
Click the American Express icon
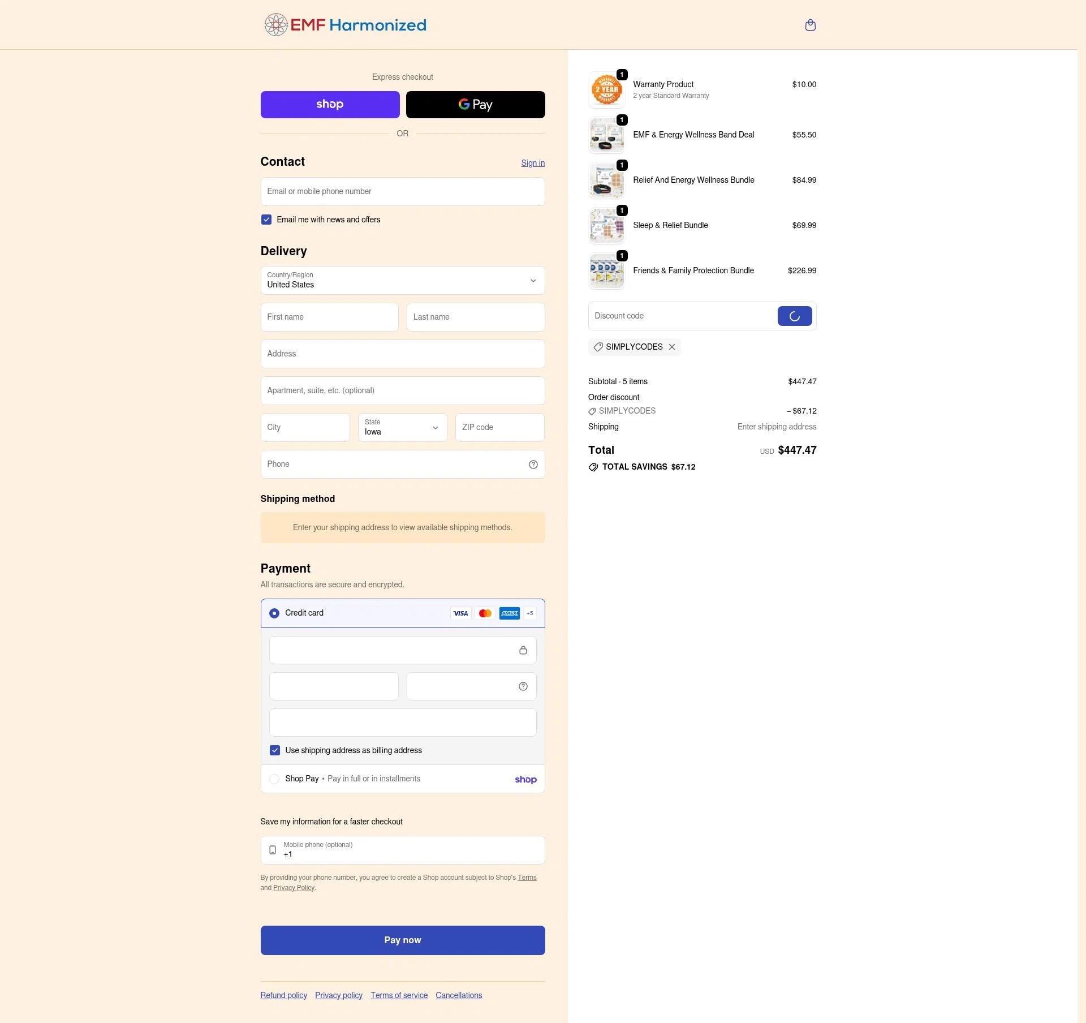tap(510, 613)
